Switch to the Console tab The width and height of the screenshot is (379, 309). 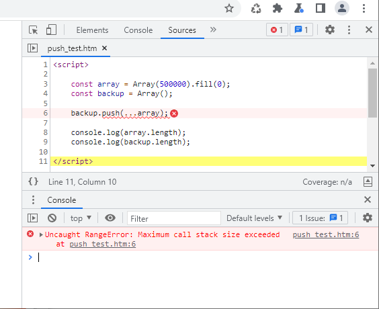138,30
